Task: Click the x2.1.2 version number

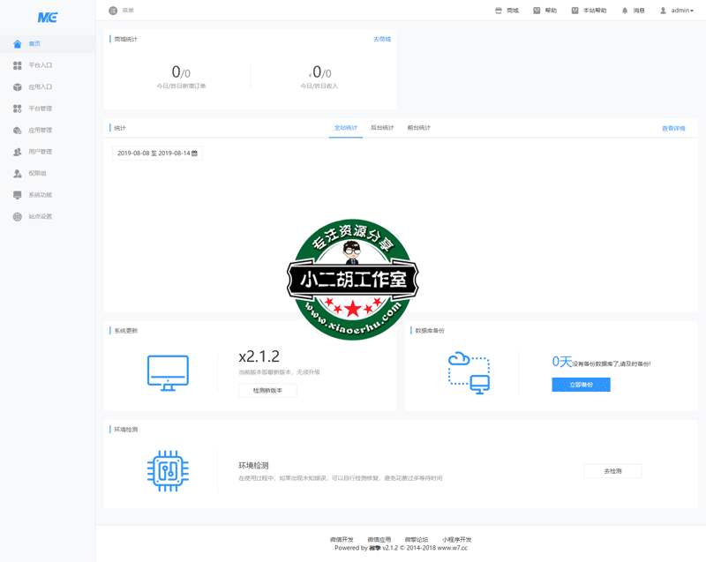Action: [259, 356]
